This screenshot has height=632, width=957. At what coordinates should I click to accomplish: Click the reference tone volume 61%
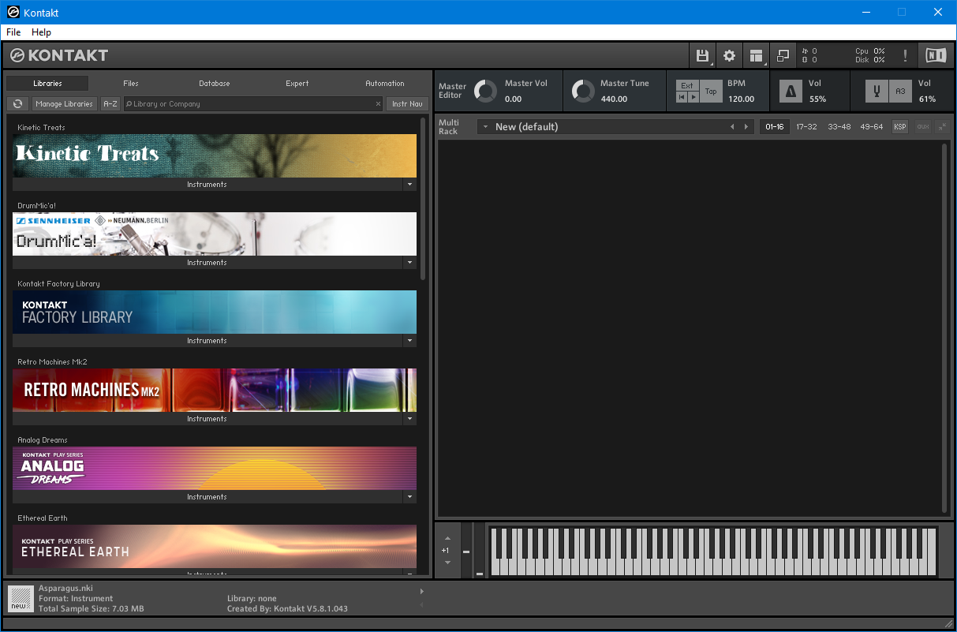(927, 99)
